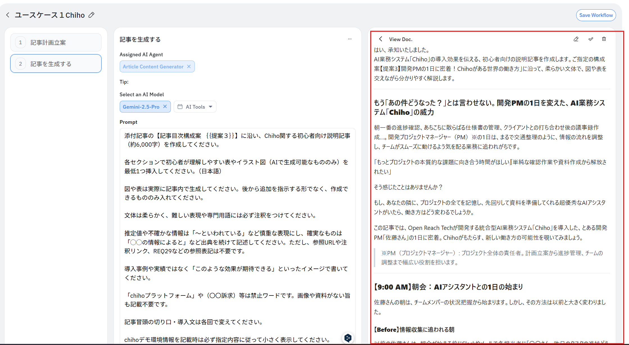
Task: Click the hexagon assistant icon in prompt
Action: click(x=348, y=338)
